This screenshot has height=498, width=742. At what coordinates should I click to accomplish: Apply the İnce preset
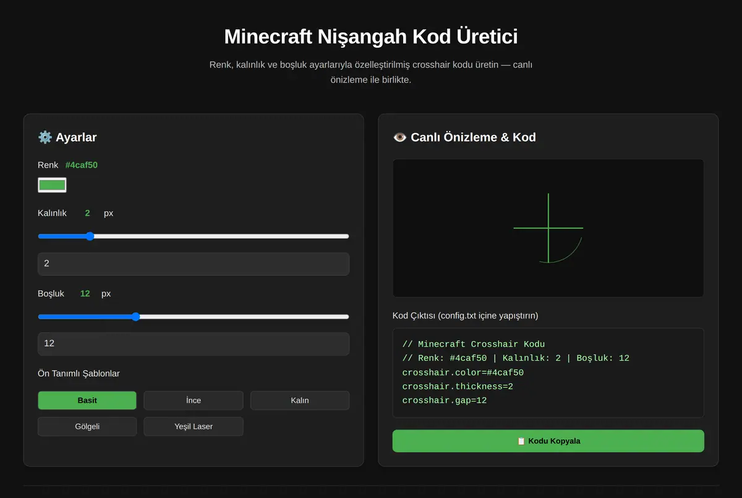point(194,400)
